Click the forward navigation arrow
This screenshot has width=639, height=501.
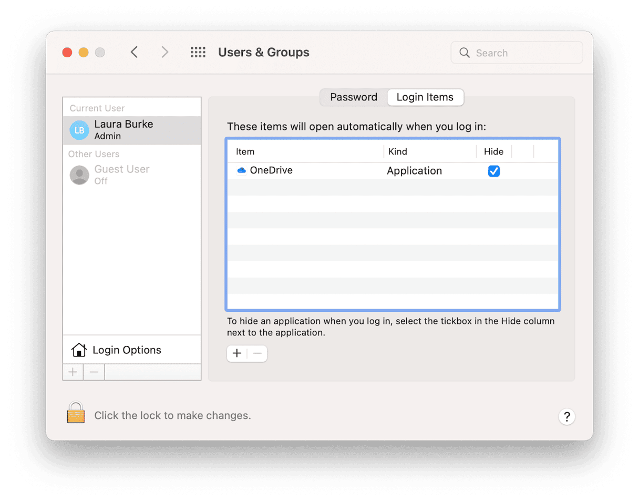click(x=164, y=52)
